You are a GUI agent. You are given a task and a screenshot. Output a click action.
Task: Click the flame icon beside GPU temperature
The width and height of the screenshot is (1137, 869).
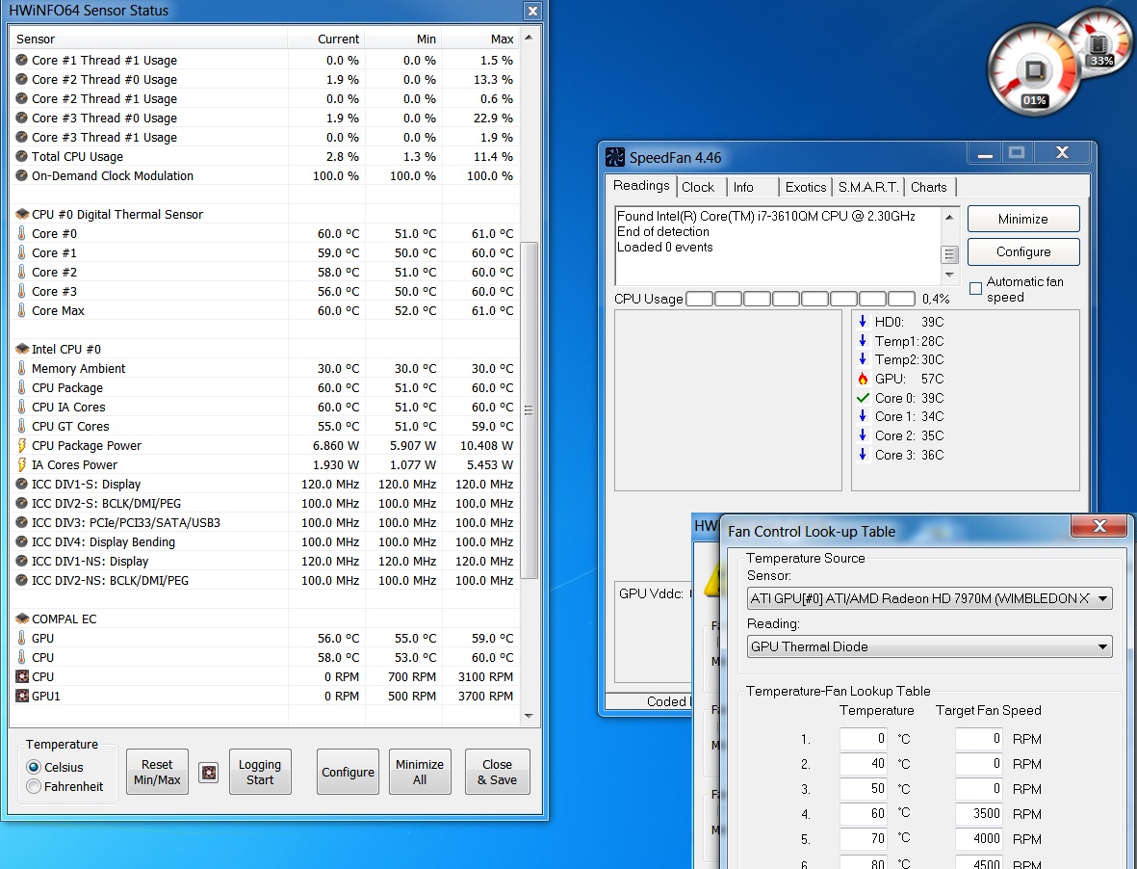[x=863, y=379]
